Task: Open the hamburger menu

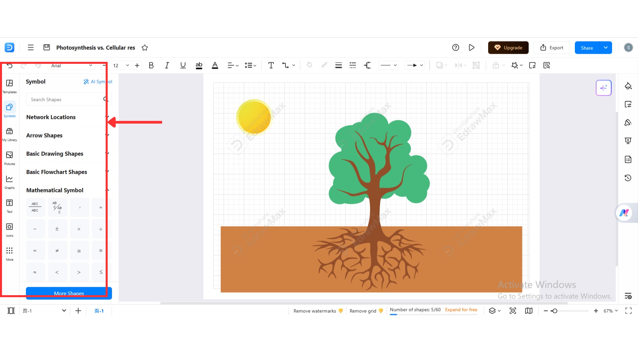Action: pyautogui.click(x=31, y=47)
